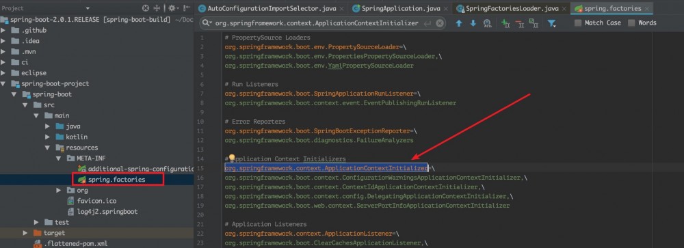Expand the .github folder

3,30
